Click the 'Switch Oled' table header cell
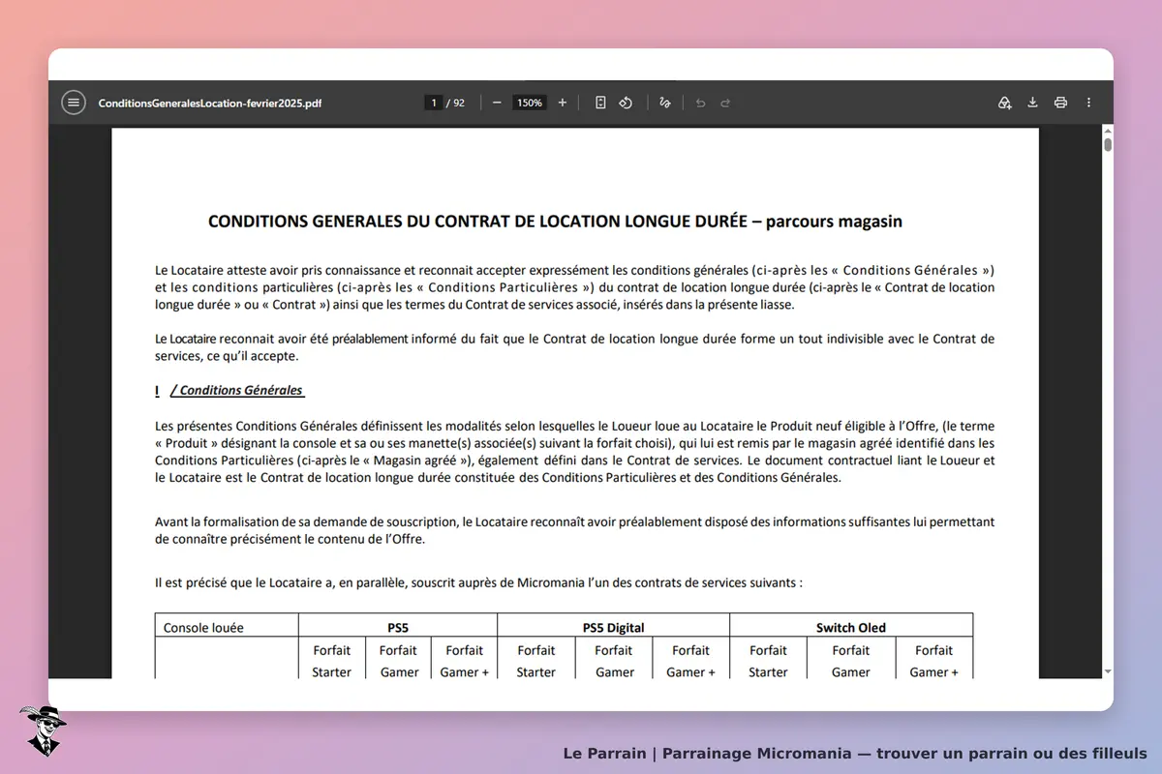 [x=851, y=625]
